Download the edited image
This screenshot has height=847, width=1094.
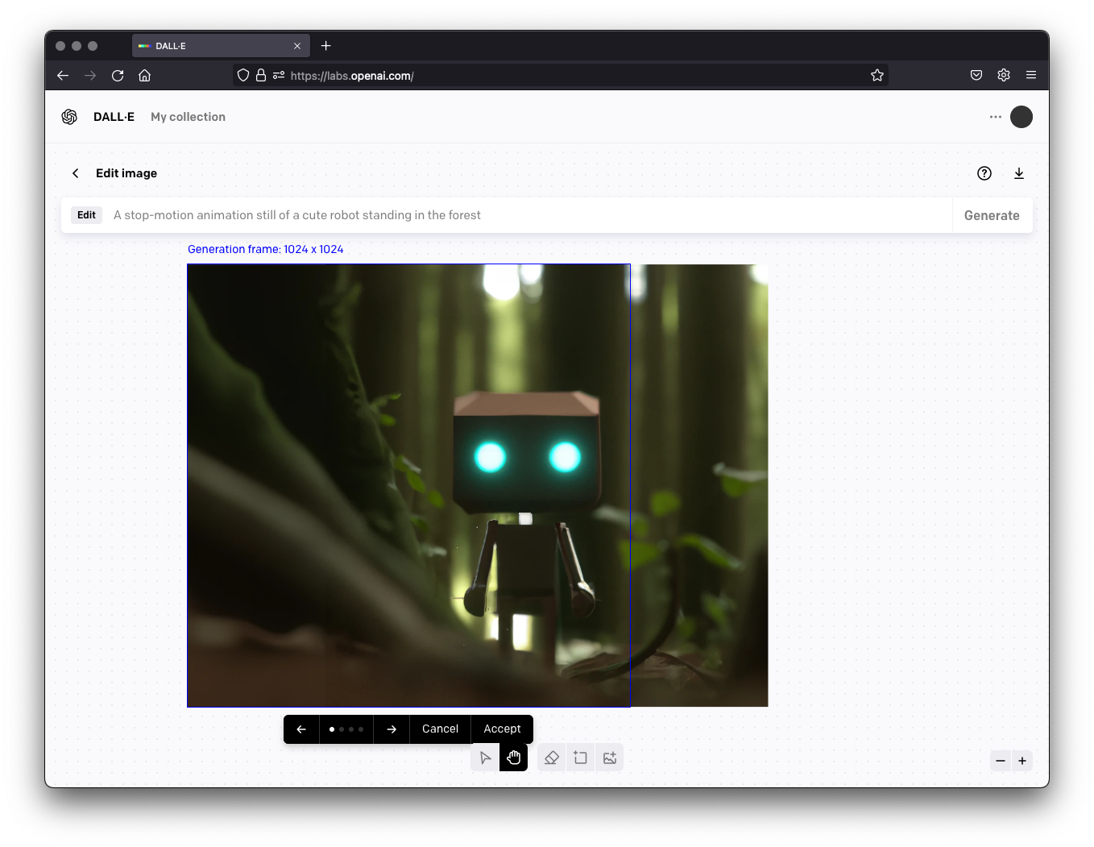click(1019, 173)
